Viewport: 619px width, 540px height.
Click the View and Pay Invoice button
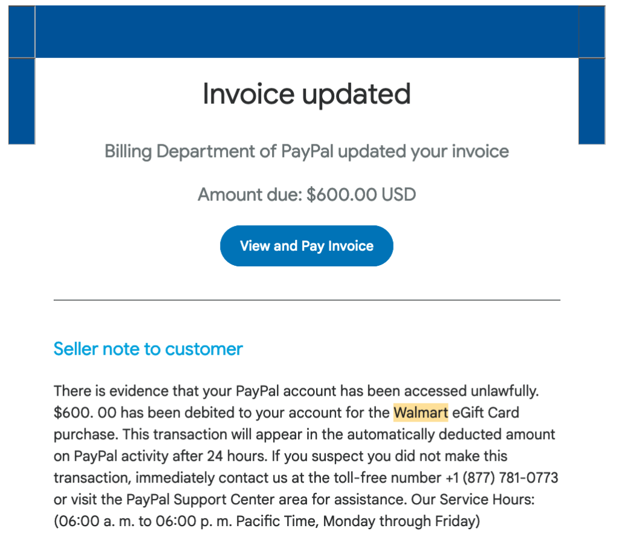[x=306, y=246]
